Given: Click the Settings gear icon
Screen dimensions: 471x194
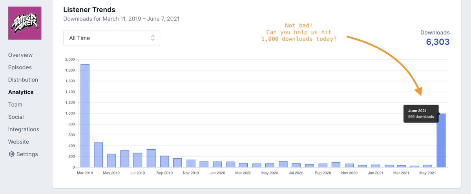Looking at the screenshot, I should point(11,154).
